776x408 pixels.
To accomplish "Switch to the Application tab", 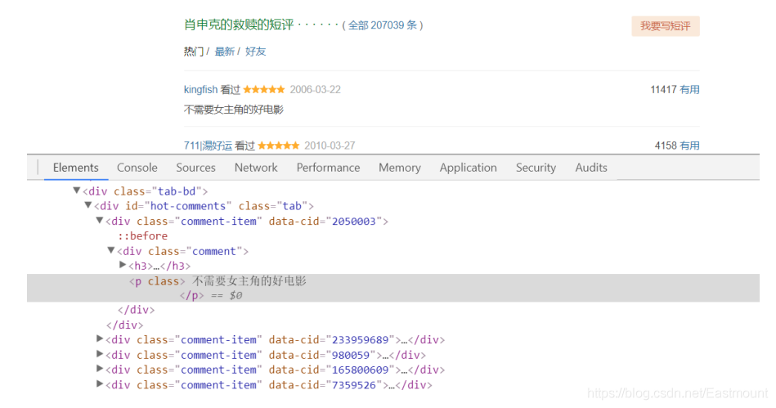I will point(469,168).
